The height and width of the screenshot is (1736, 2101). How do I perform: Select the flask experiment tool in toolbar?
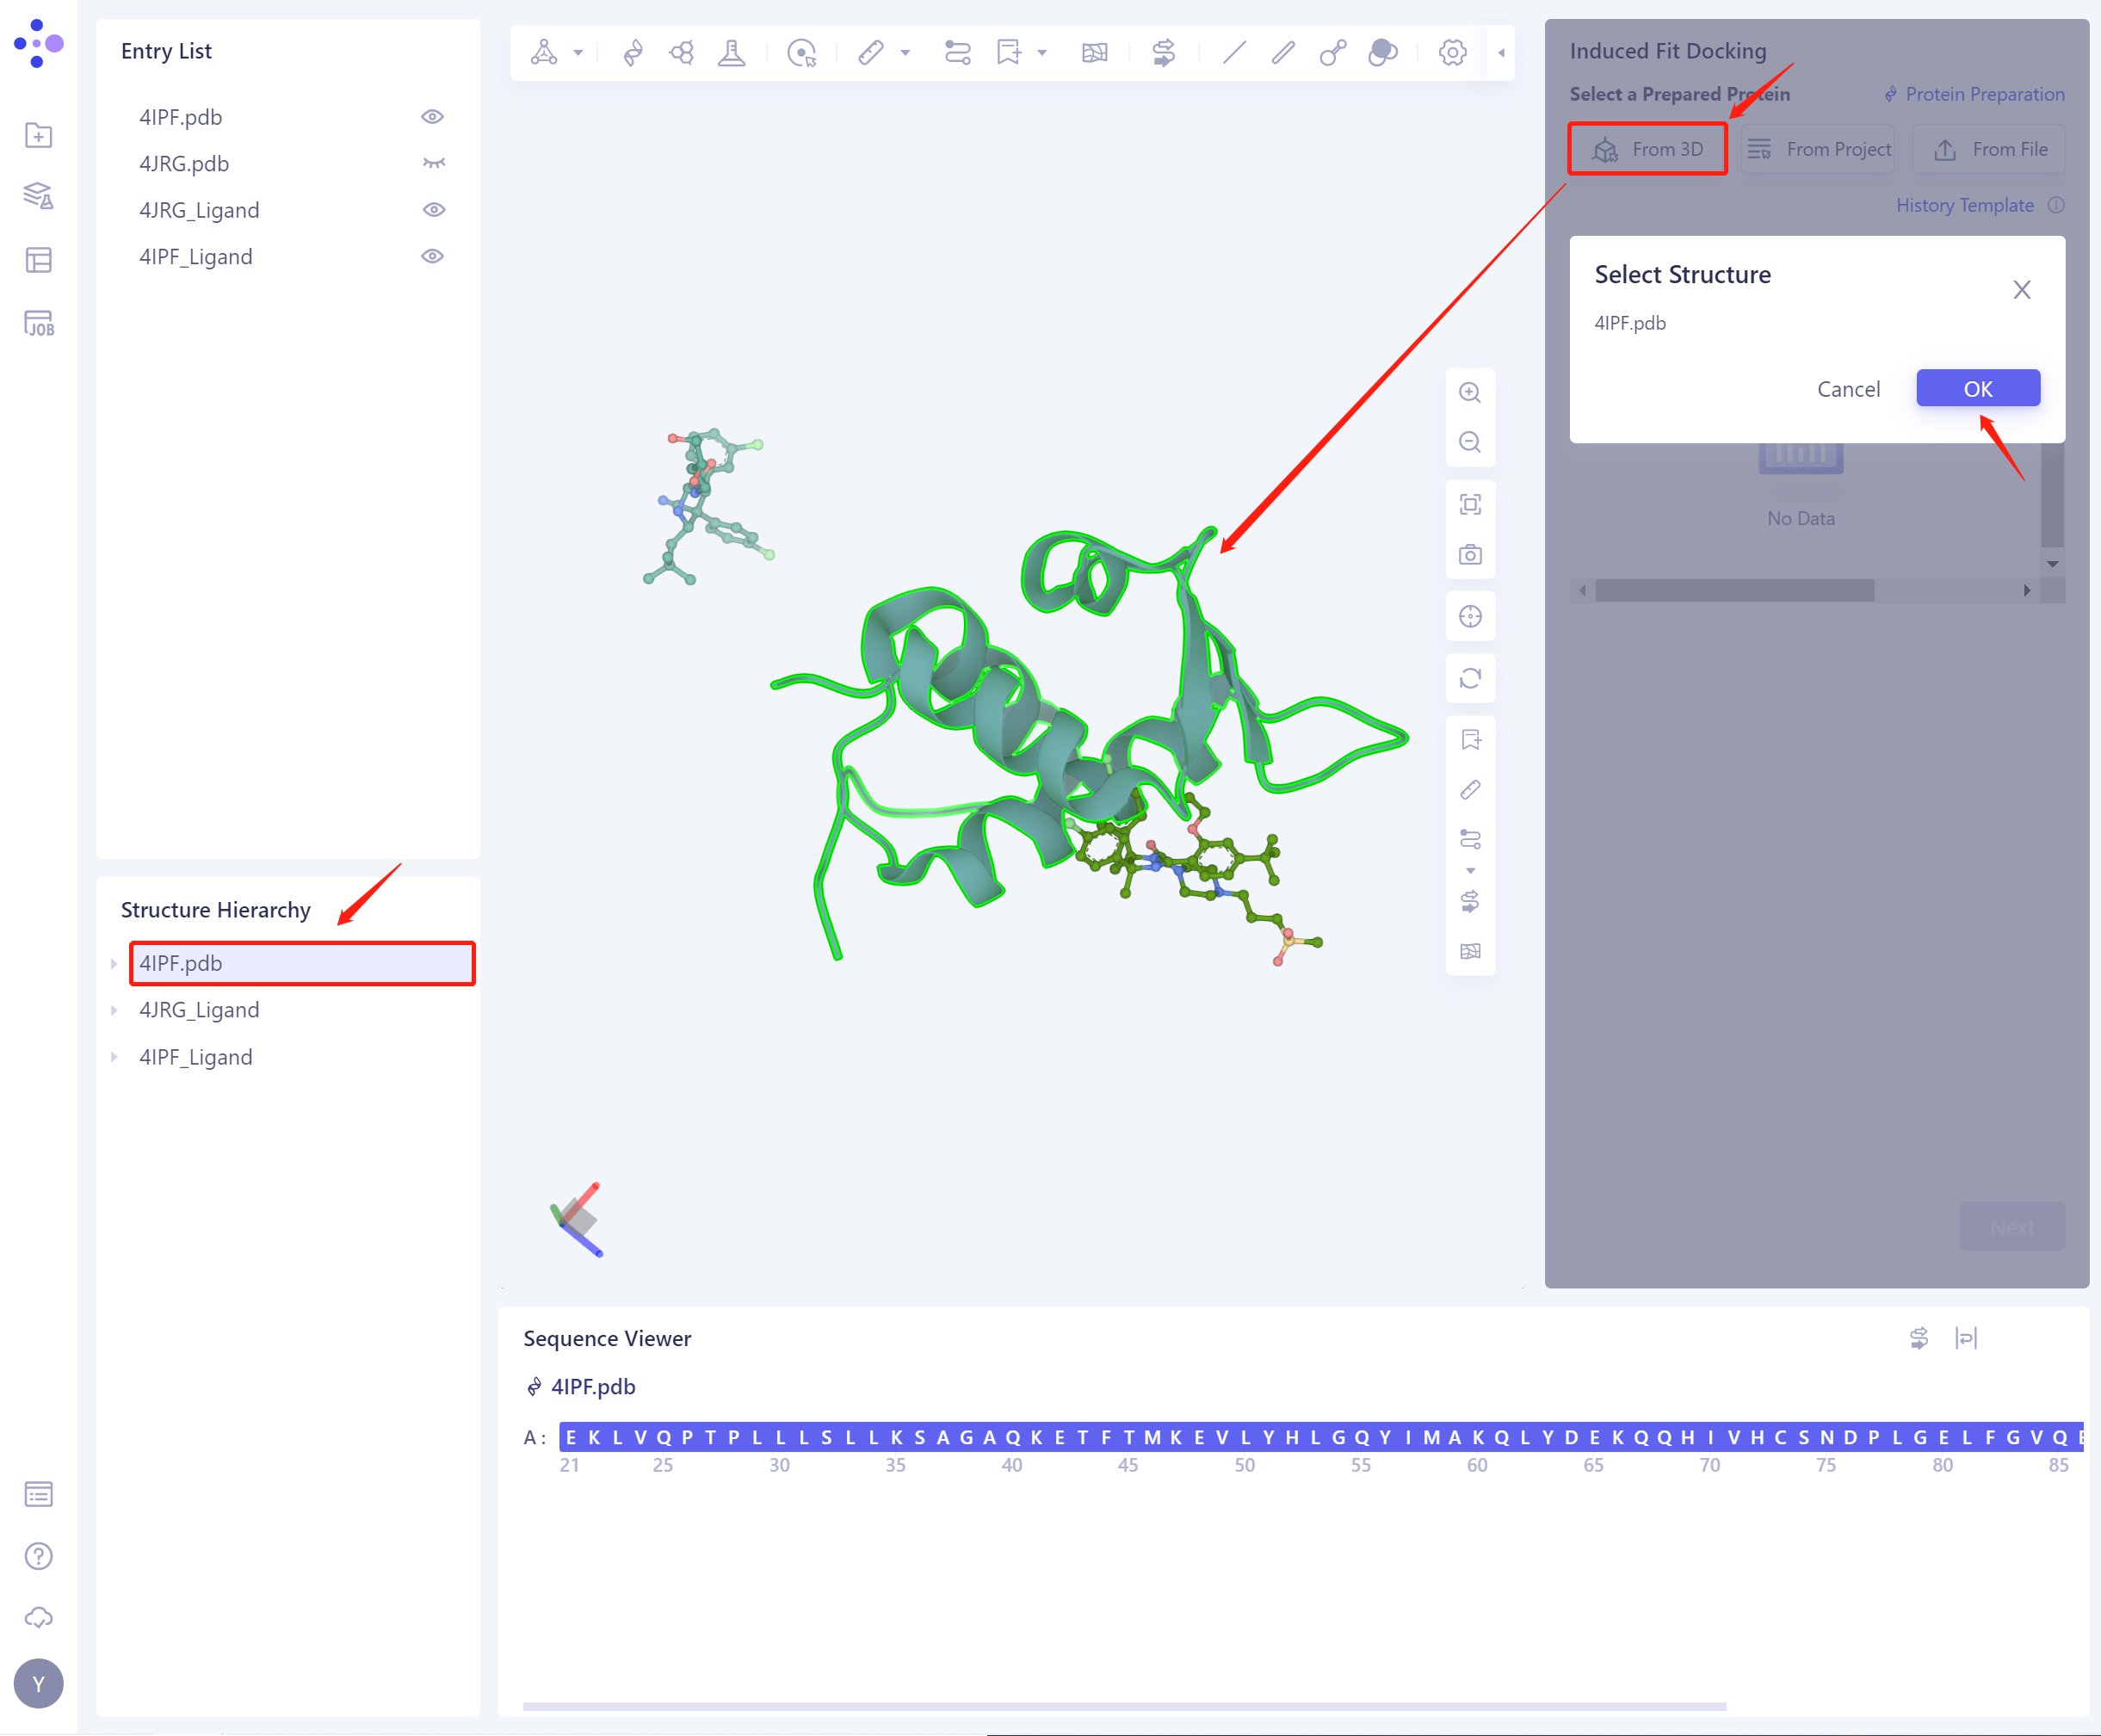click(x=731, y=52)
